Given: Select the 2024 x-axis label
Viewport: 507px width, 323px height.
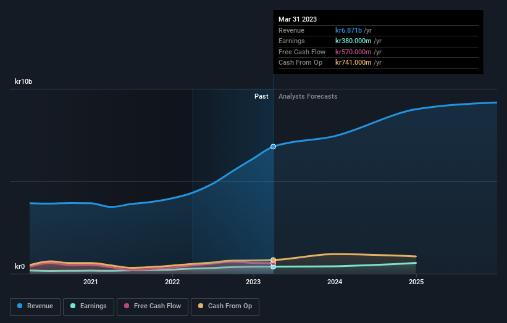Looking at the screenshot, I should point(335,282).
